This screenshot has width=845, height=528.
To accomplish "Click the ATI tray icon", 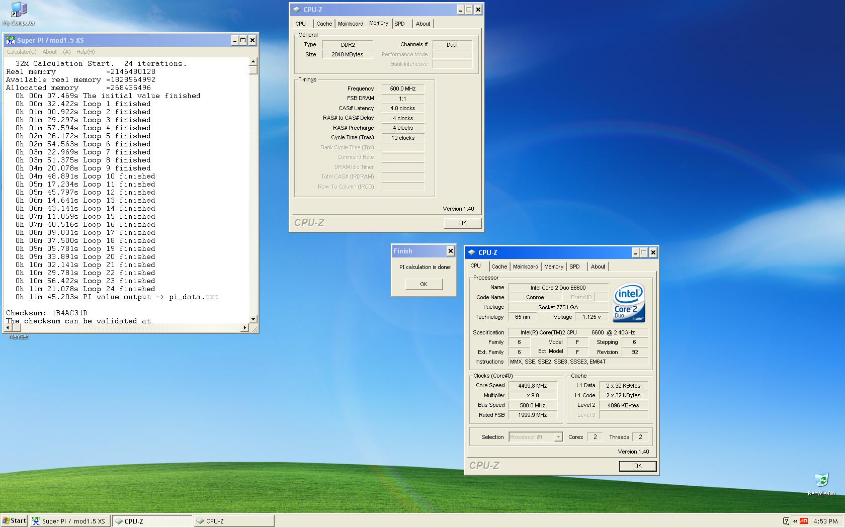I will [x=804, y=521].
